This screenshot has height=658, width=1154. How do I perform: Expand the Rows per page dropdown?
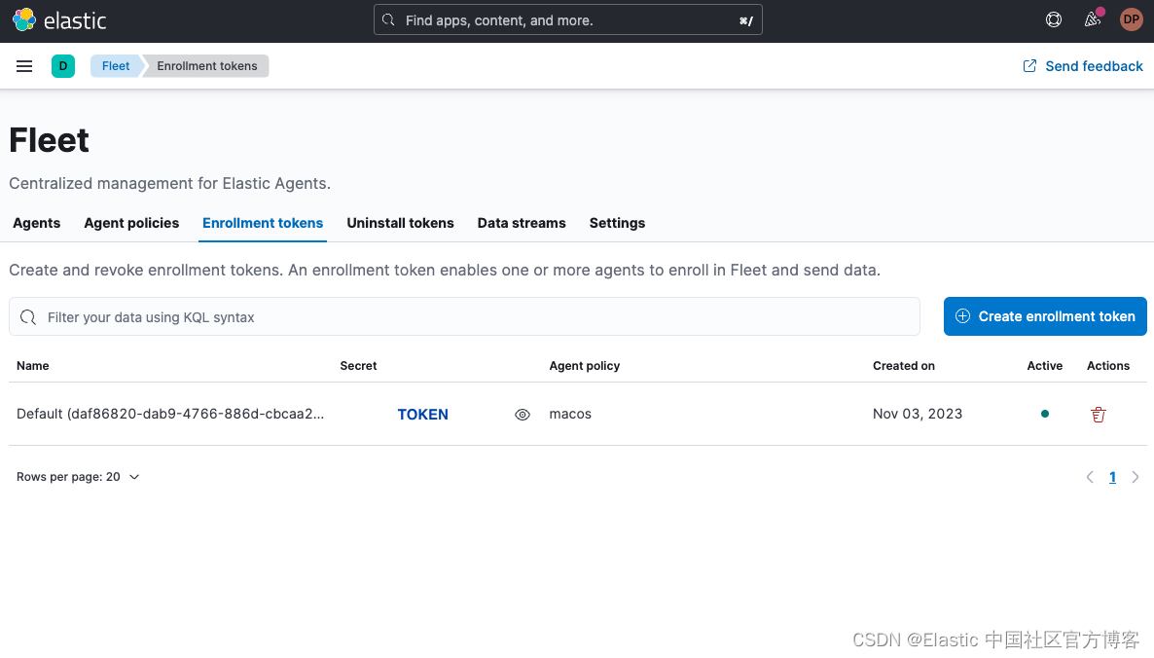(x=78, y=477)
